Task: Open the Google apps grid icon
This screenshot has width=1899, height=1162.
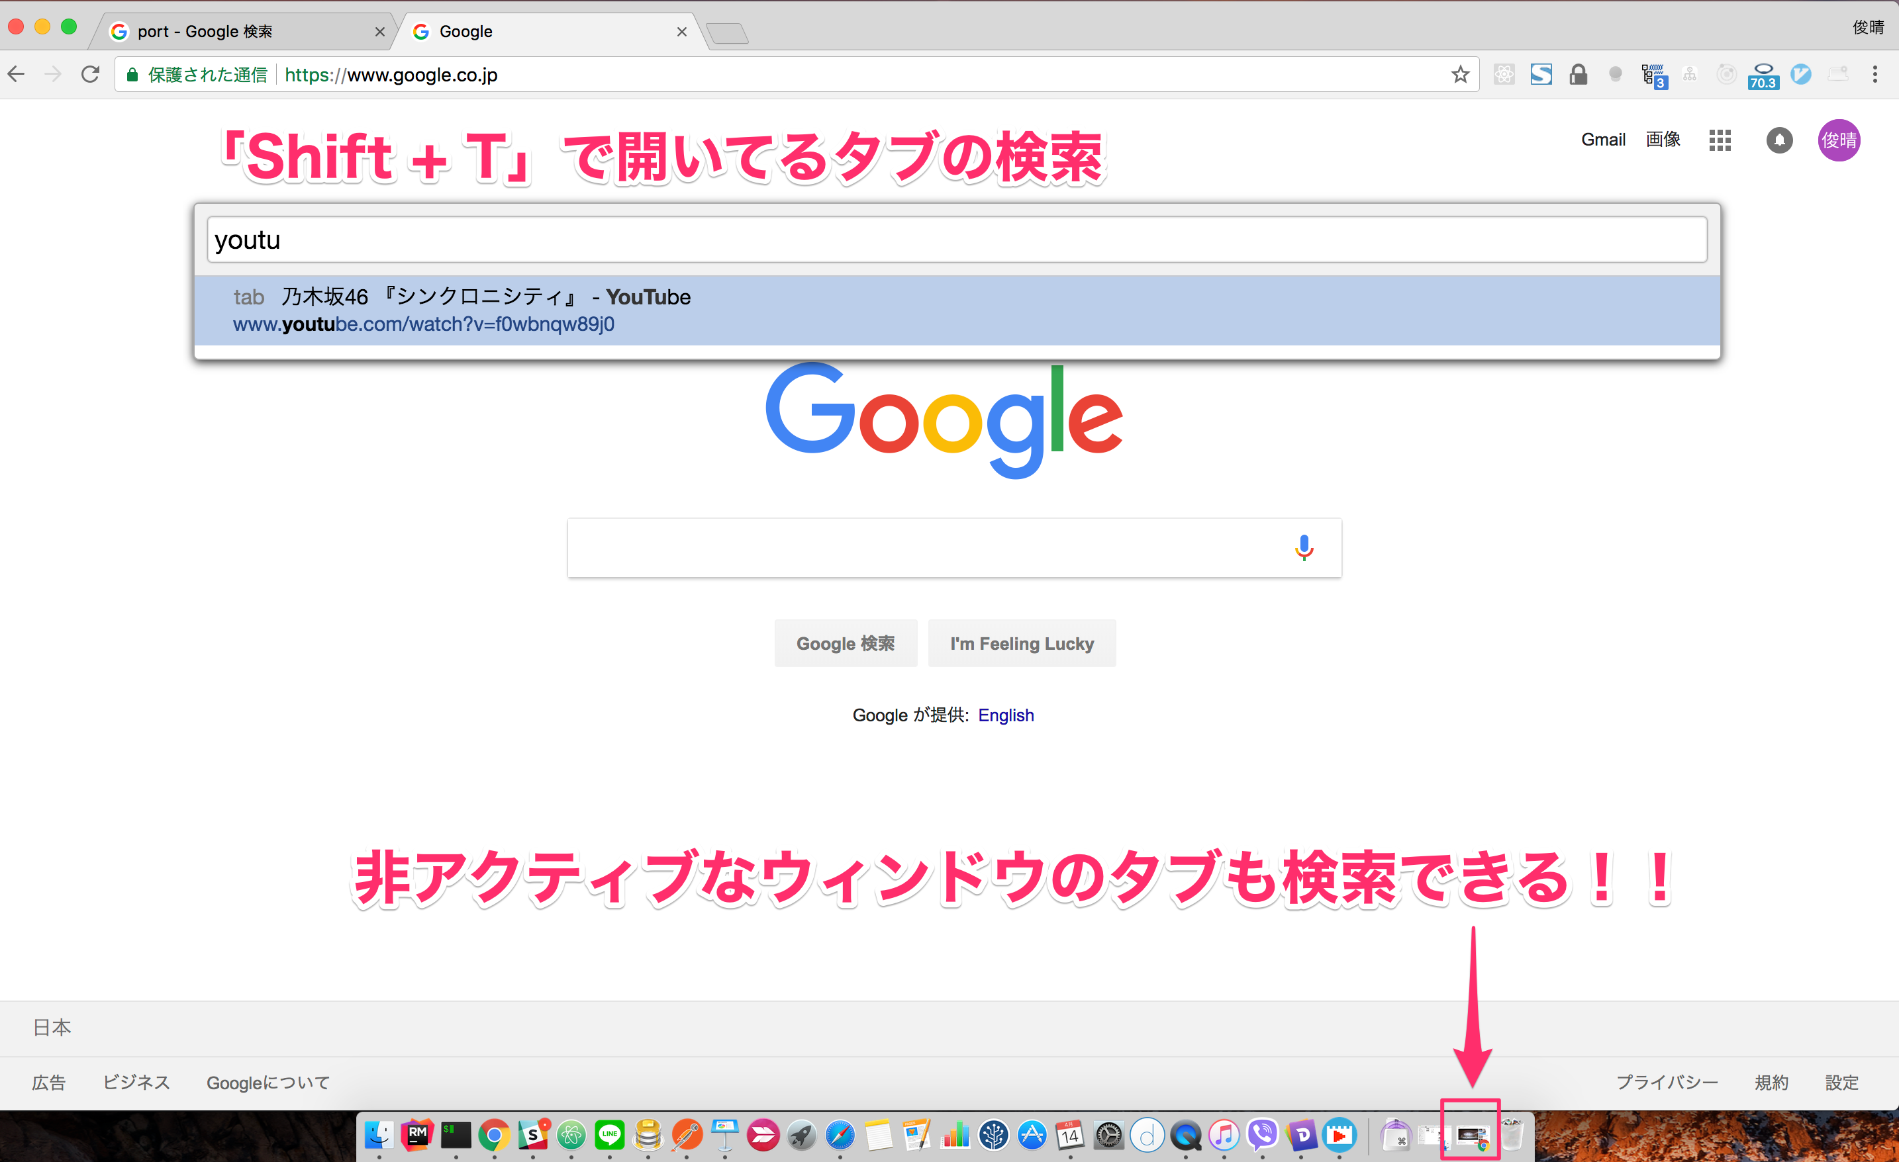Action: (1720, 140)
